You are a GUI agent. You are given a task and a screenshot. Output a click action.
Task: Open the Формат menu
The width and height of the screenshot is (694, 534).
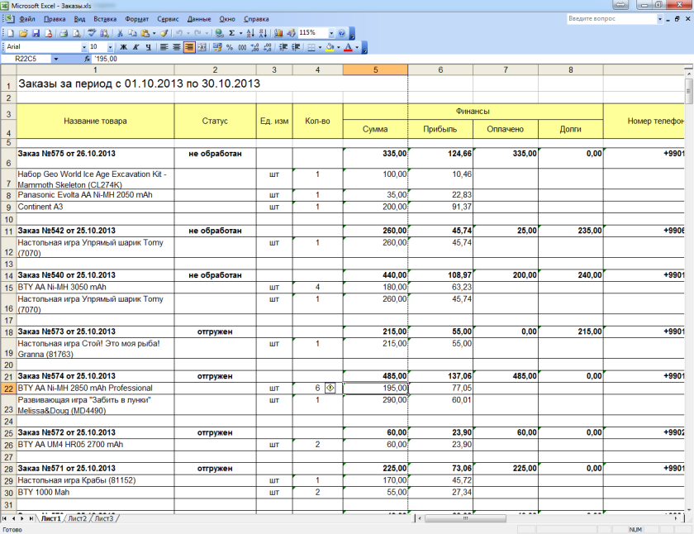pos(137,18)
